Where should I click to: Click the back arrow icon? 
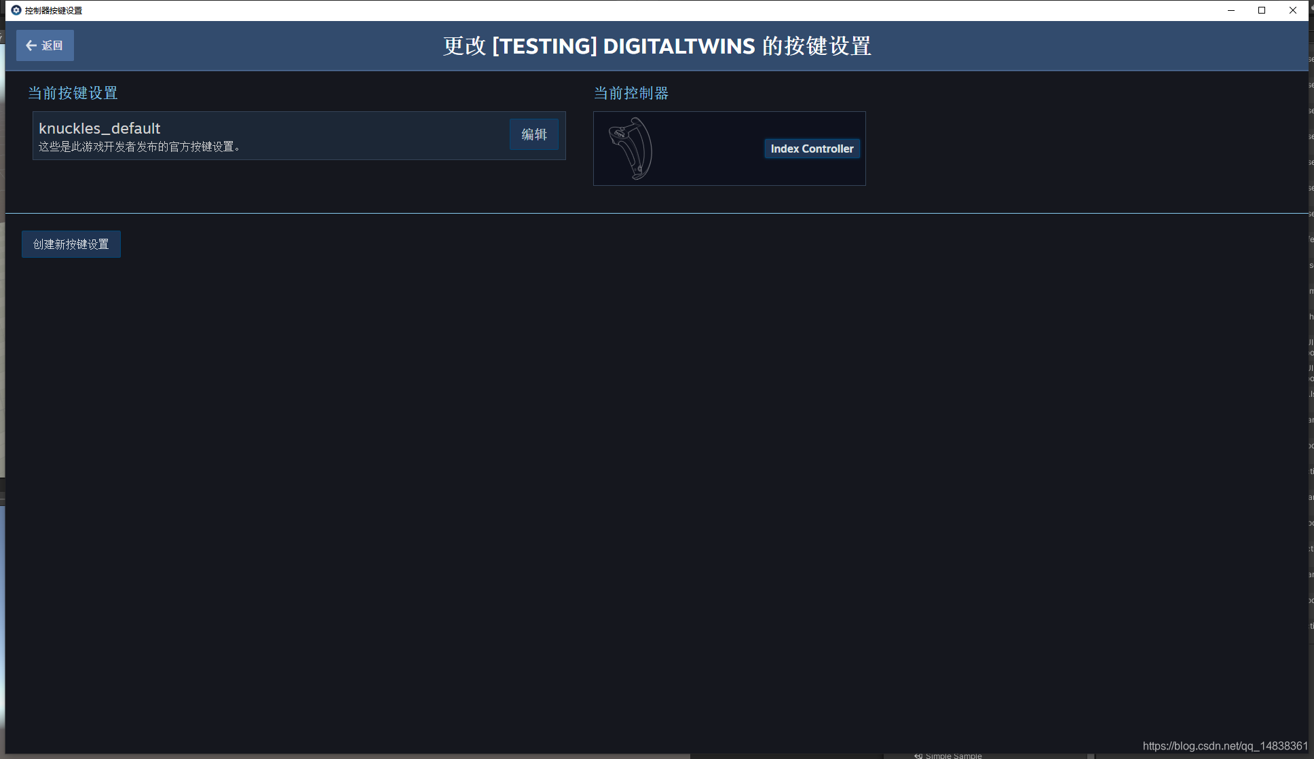(x=31, y=45)
